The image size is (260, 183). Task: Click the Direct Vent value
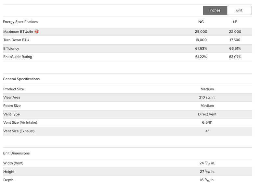point(207,114)
